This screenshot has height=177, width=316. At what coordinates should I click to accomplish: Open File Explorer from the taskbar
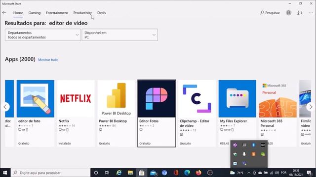click(x=130, y=173)
